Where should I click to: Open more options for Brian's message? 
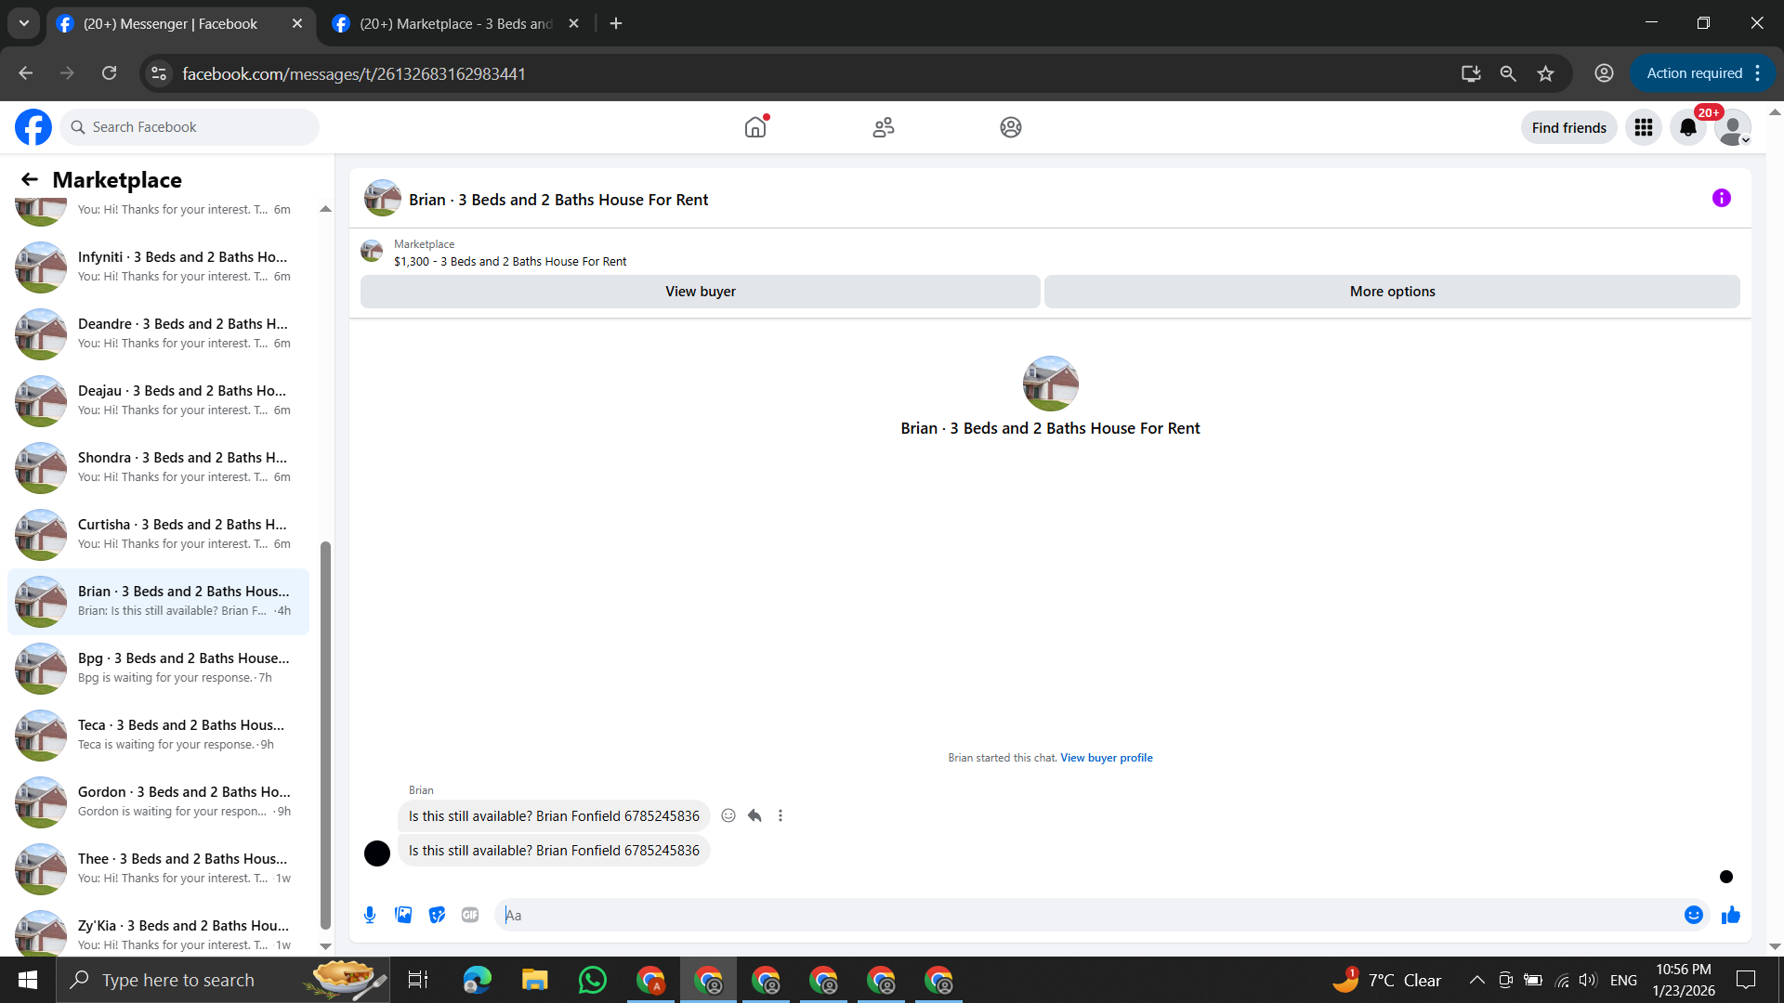(780, 815)
